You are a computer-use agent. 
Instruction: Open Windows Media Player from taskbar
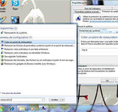pos(32,109)
